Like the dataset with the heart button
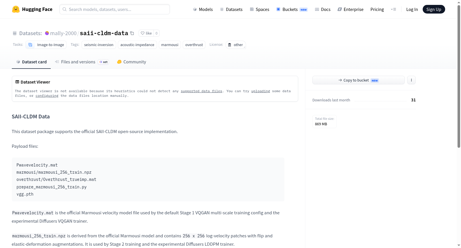 pos(146,33)
